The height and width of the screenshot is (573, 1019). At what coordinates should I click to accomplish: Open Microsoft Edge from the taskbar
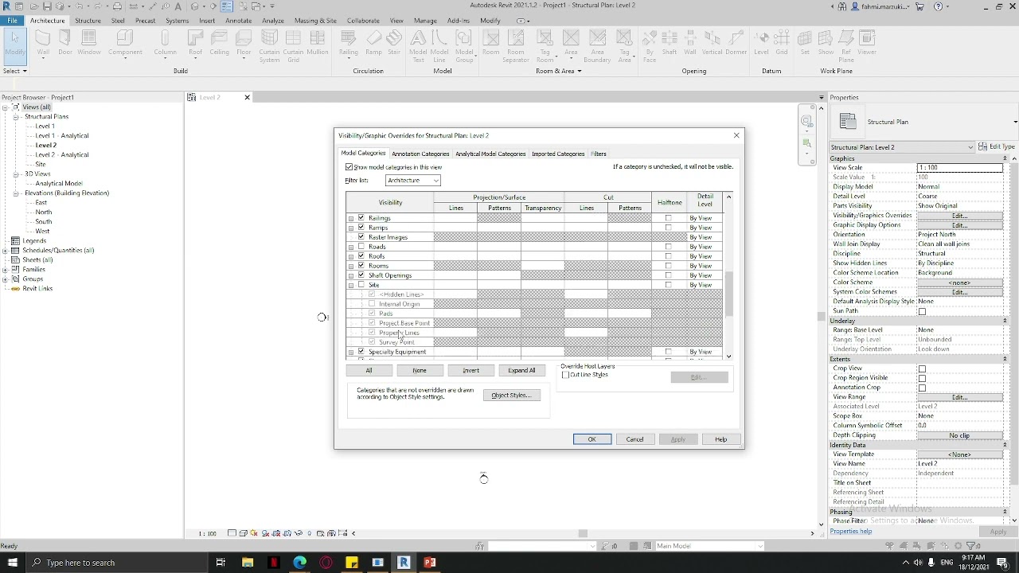pyautogui.click(x=300, y=563)
